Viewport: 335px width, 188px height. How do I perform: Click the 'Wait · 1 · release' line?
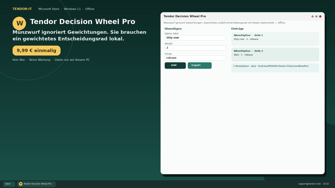point(243,55)
